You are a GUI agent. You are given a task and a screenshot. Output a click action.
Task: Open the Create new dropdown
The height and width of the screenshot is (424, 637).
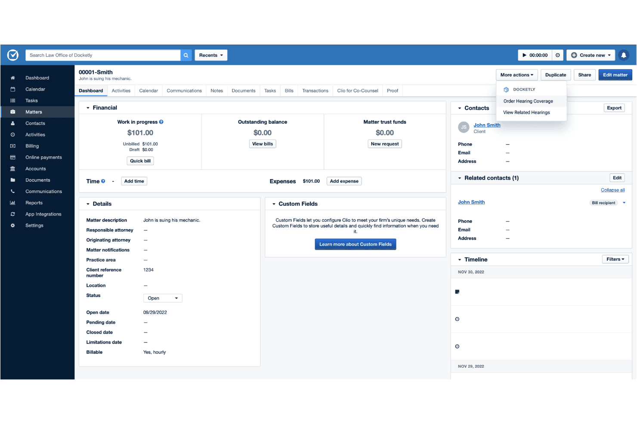pos(591,55)
